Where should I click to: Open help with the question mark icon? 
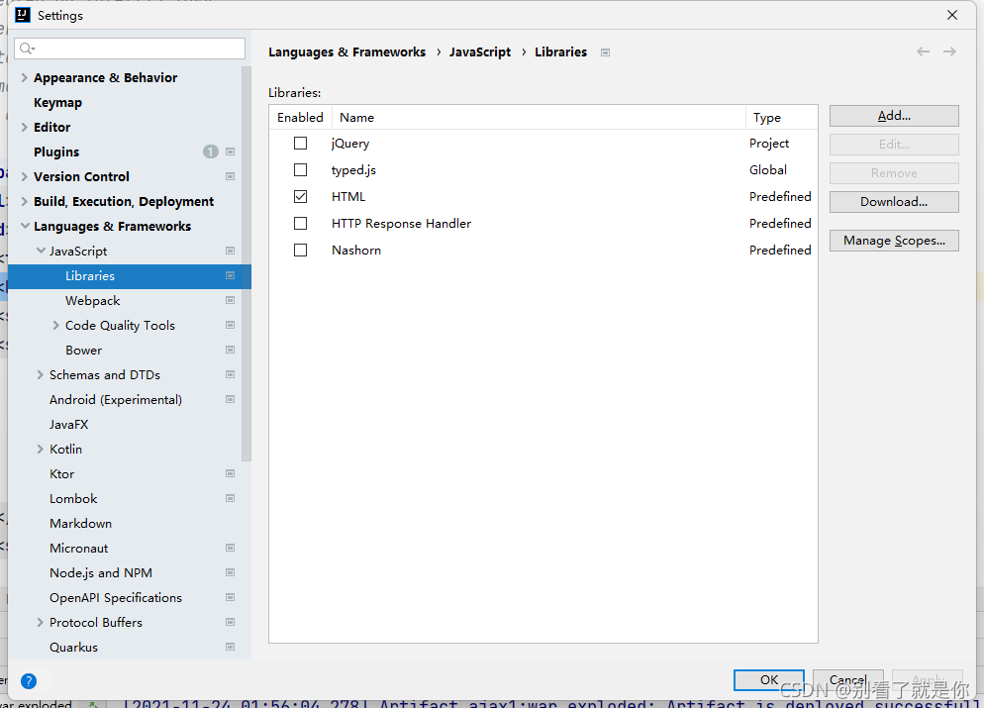[29, 681]
